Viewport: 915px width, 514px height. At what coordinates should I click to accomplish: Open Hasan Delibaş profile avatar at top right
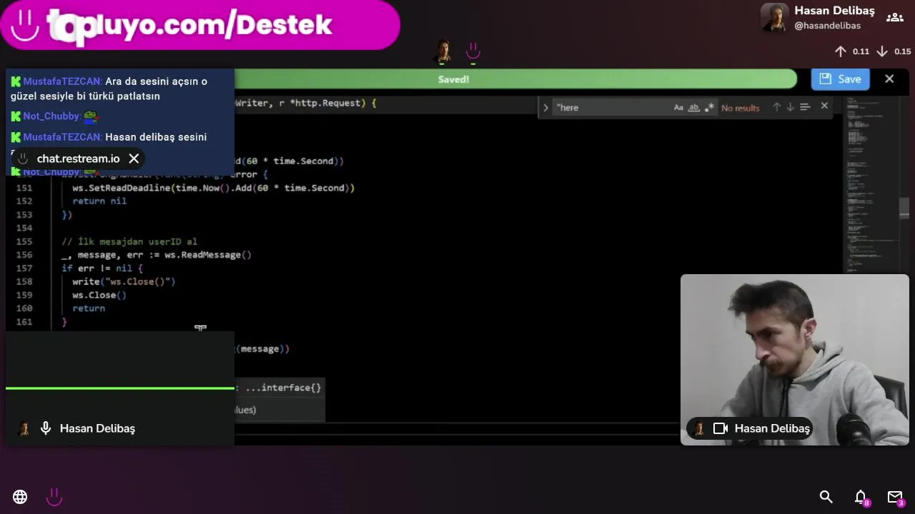click(774, 18)
